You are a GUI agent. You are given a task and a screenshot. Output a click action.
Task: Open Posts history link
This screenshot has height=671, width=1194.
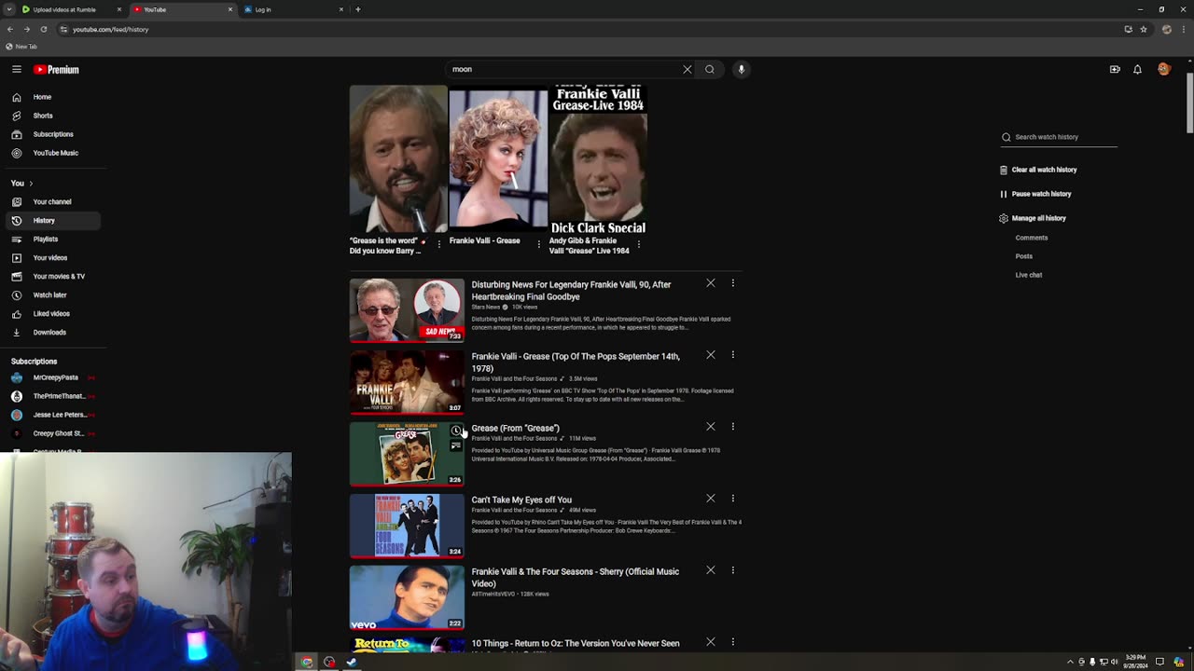pyautogui.click(x=1024, y=256)
